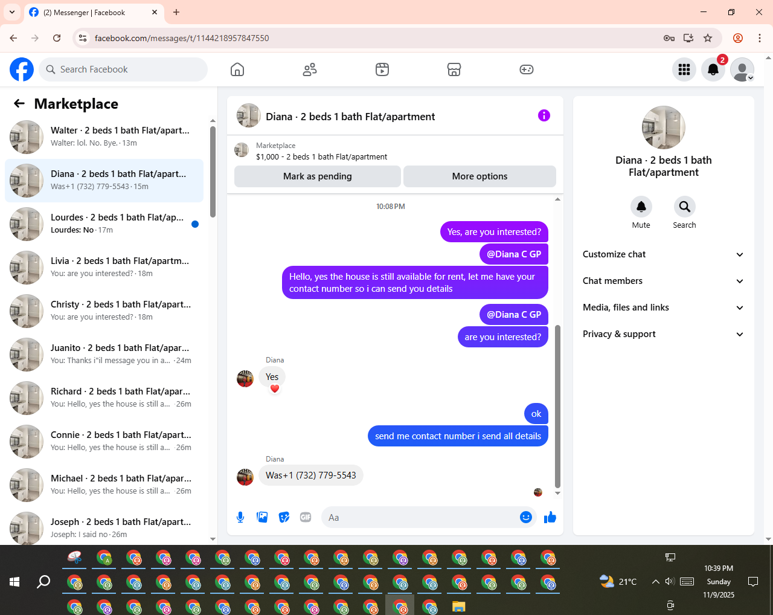Open Connie's conversation in the list
773x615 pixels.
(104, 442)
